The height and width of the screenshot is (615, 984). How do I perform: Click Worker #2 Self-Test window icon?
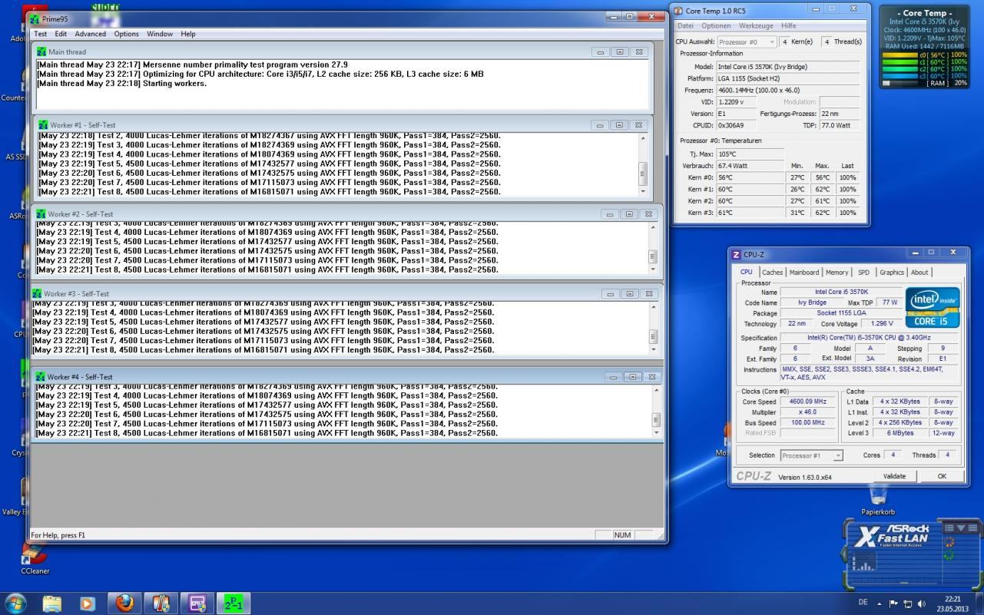[41, 214]
